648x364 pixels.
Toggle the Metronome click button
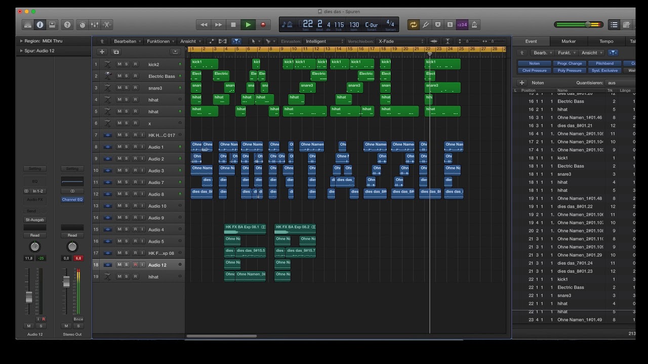click(x=474, y=24)
